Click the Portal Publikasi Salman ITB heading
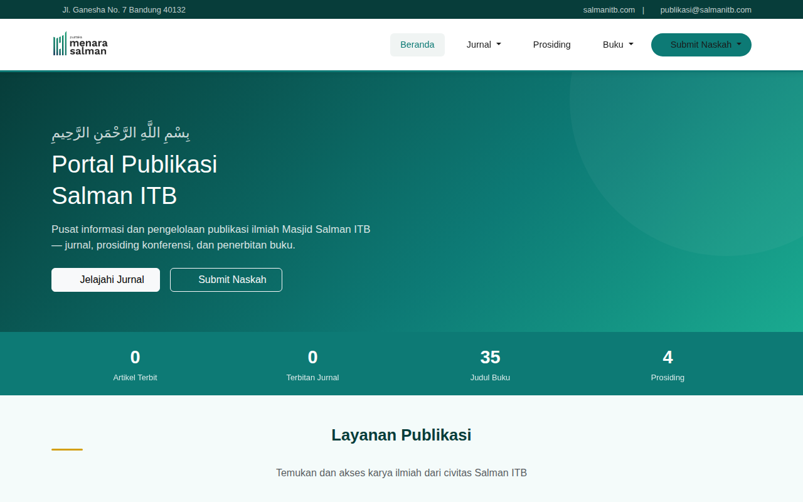Viewport: 803px width, 502px height. click(134, 180)
